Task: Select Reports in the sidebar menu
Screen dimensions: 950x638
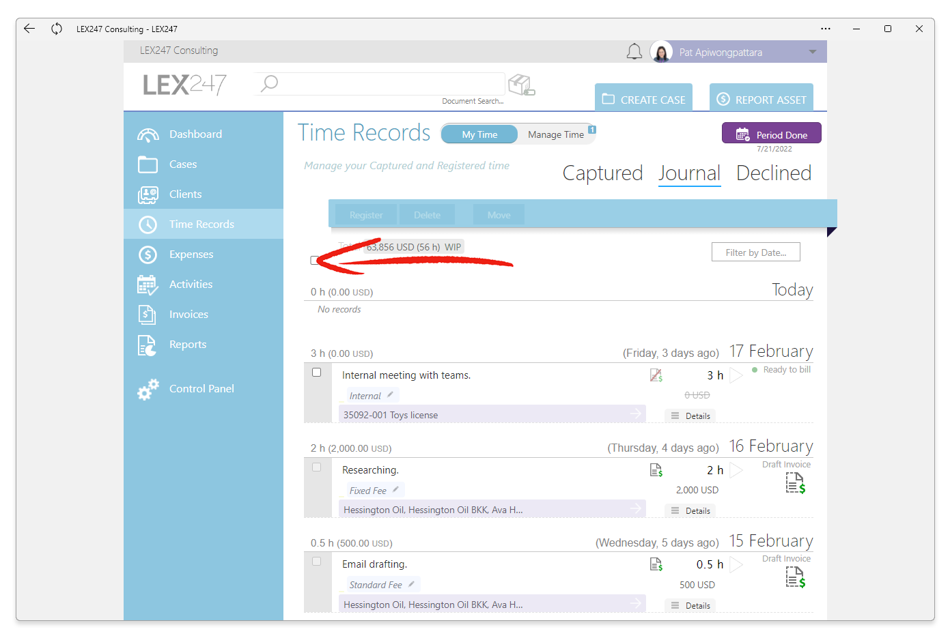Action: click(x=204, y=345)
